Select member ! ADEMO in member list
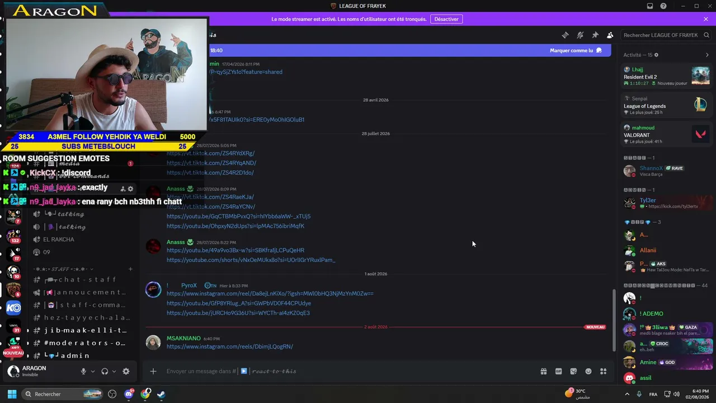Viewport: 716px width, 403px height. [x=667, y=313]
